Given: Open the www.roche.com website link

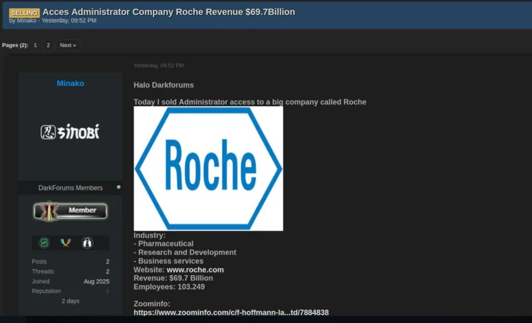Looking at the screenshot, I should click(x=195, y=269).
